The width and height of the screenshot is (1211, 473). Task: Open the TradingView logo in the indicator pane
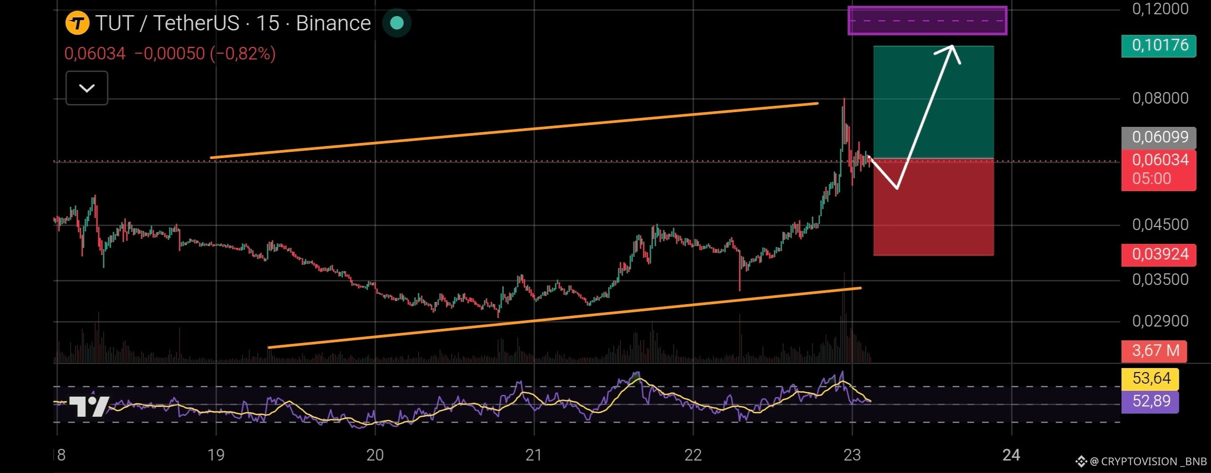coord(89,407)
